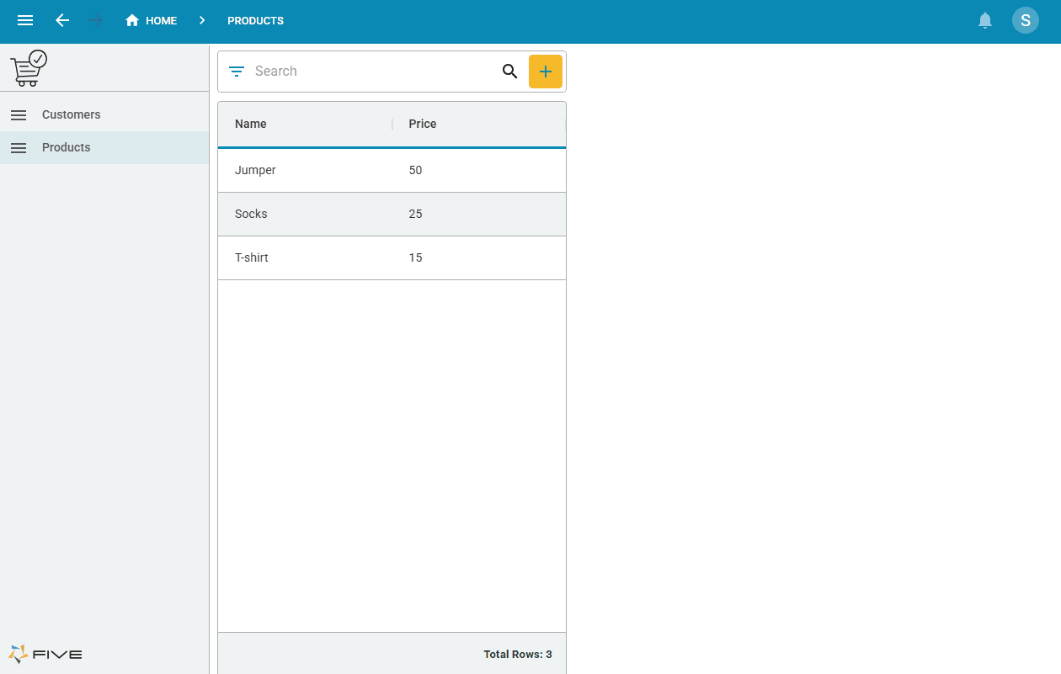Click the PRODUCTS breadcrumb
The image size is (1061, 674).
[x=255, y=20]
